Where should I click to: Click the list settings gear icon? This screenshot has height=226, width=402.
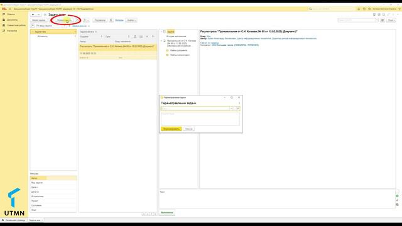tap(383, 20)
